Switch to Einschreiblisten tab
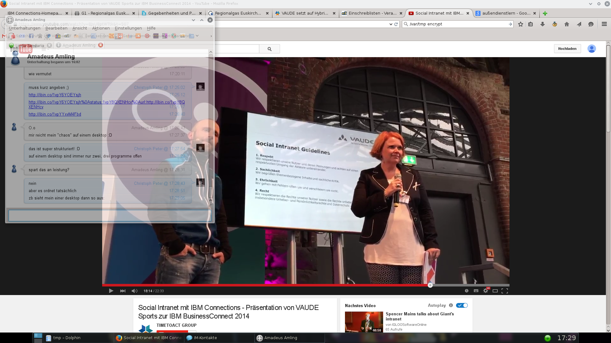The width and height of the screenshot is (611, 343). point(372,13)
